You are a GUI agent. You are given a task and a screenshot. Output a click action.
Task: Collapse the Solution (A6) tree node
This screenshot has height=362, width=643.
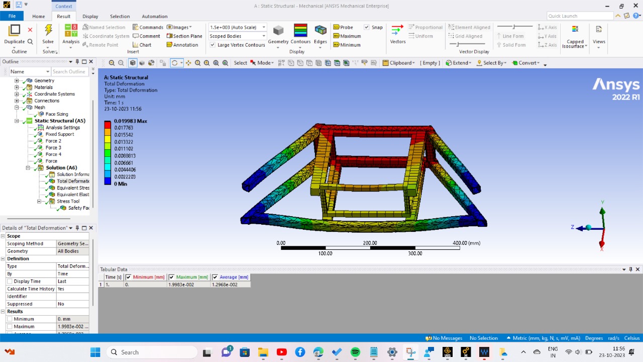point(28,168)
